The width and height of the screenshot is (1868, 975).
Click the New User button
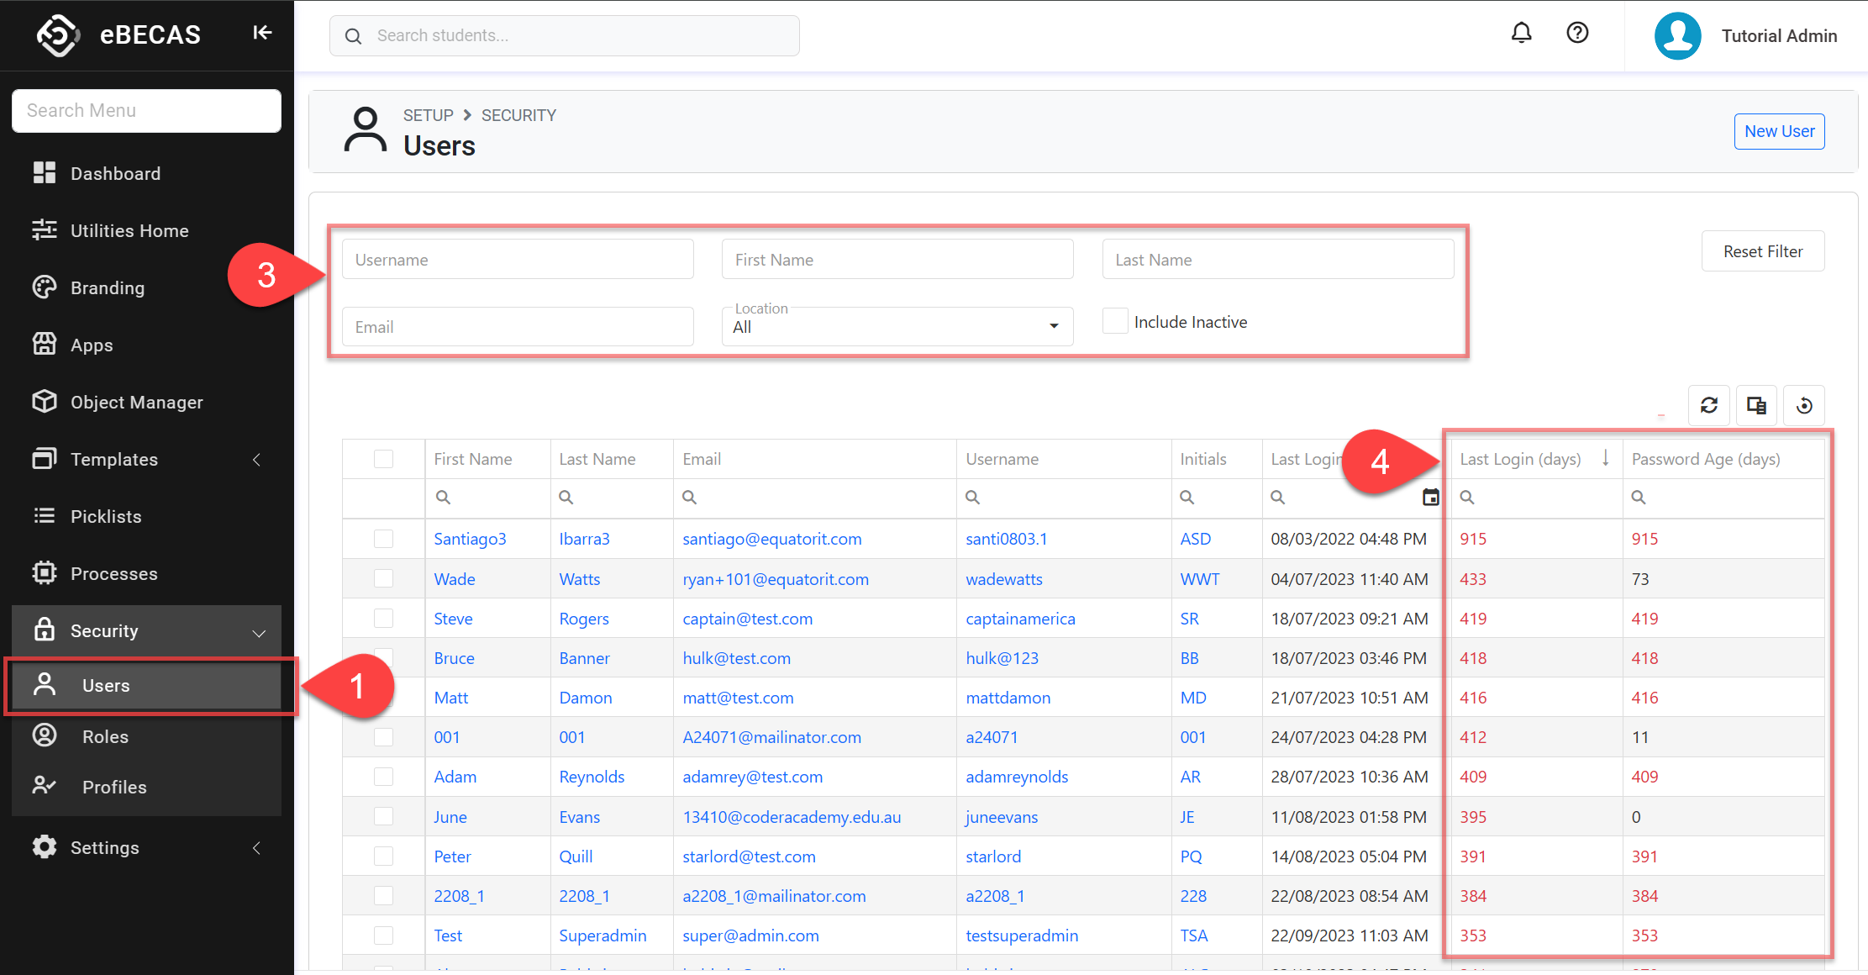[1779, 132]
